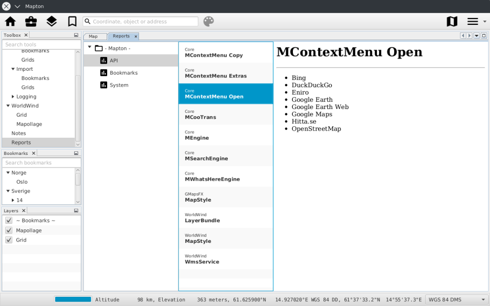Screen dimensions: 490x306
Task: Select the MEngine report entry
Action: pos(226,135)
